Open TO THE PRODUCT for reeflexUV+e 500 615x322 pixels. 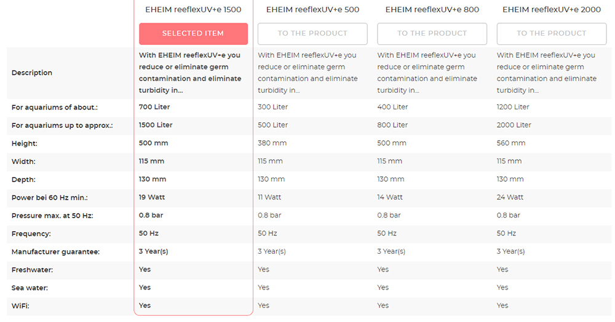pos(312,34)
